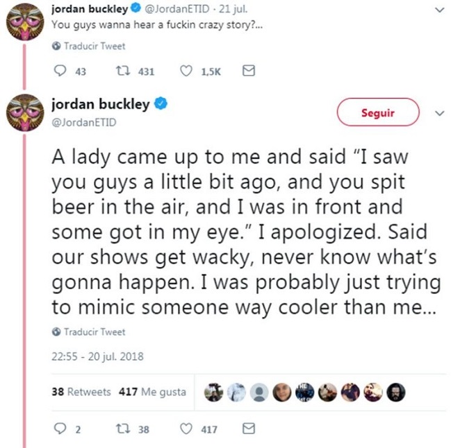Image resolution: width=451 pixels, height=448 pixels.
Task: Like the top tweet with 1,5K likes
Action: coord(186,71)
